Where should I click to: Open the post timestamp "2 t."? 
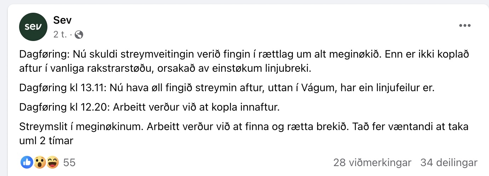pos(60,35)
